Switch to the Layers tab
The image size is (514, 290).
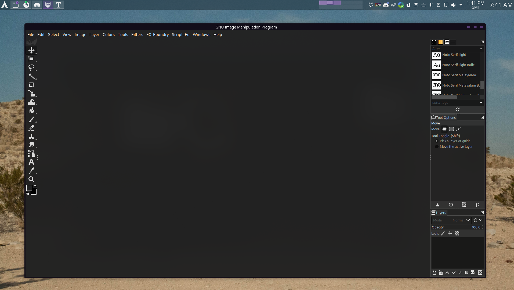pos(439,213)
